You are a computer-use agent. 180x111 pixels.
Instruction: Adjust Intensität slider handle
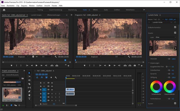point(169,59)
